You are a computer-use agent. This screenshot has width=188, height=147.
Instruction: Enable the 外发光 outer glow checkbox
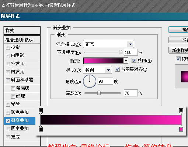coord(8,64)
